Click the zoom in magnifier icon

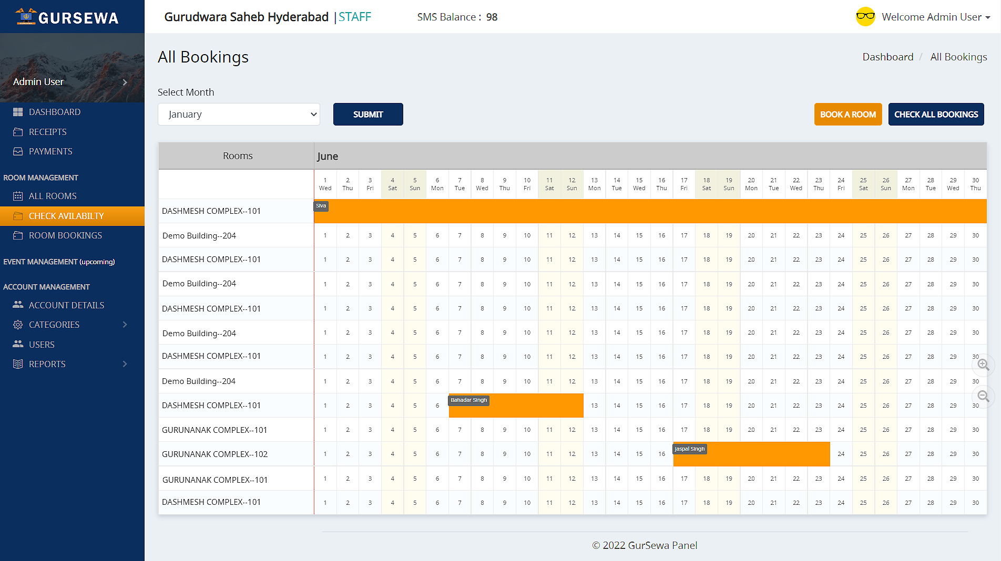coord(983,365)
